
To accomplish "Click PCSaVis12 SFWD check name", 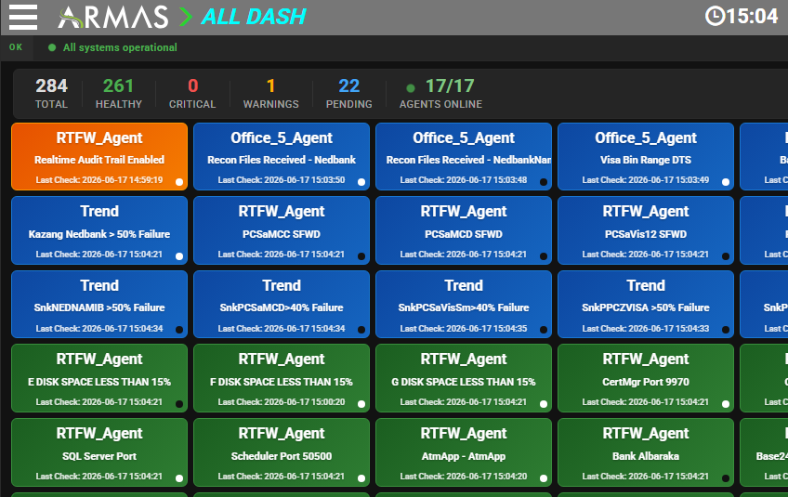I will point(646,234).
